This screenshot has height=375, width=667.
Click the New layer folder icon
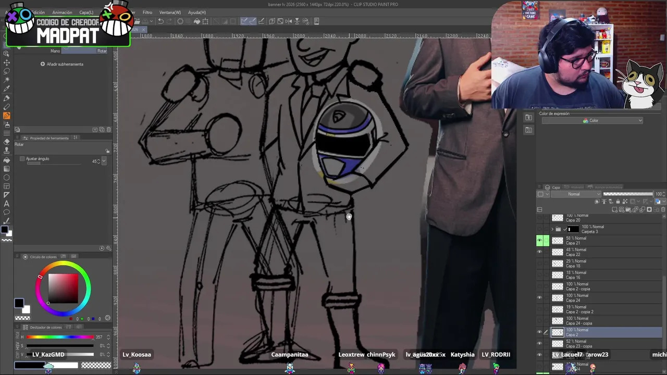[628, 209]
